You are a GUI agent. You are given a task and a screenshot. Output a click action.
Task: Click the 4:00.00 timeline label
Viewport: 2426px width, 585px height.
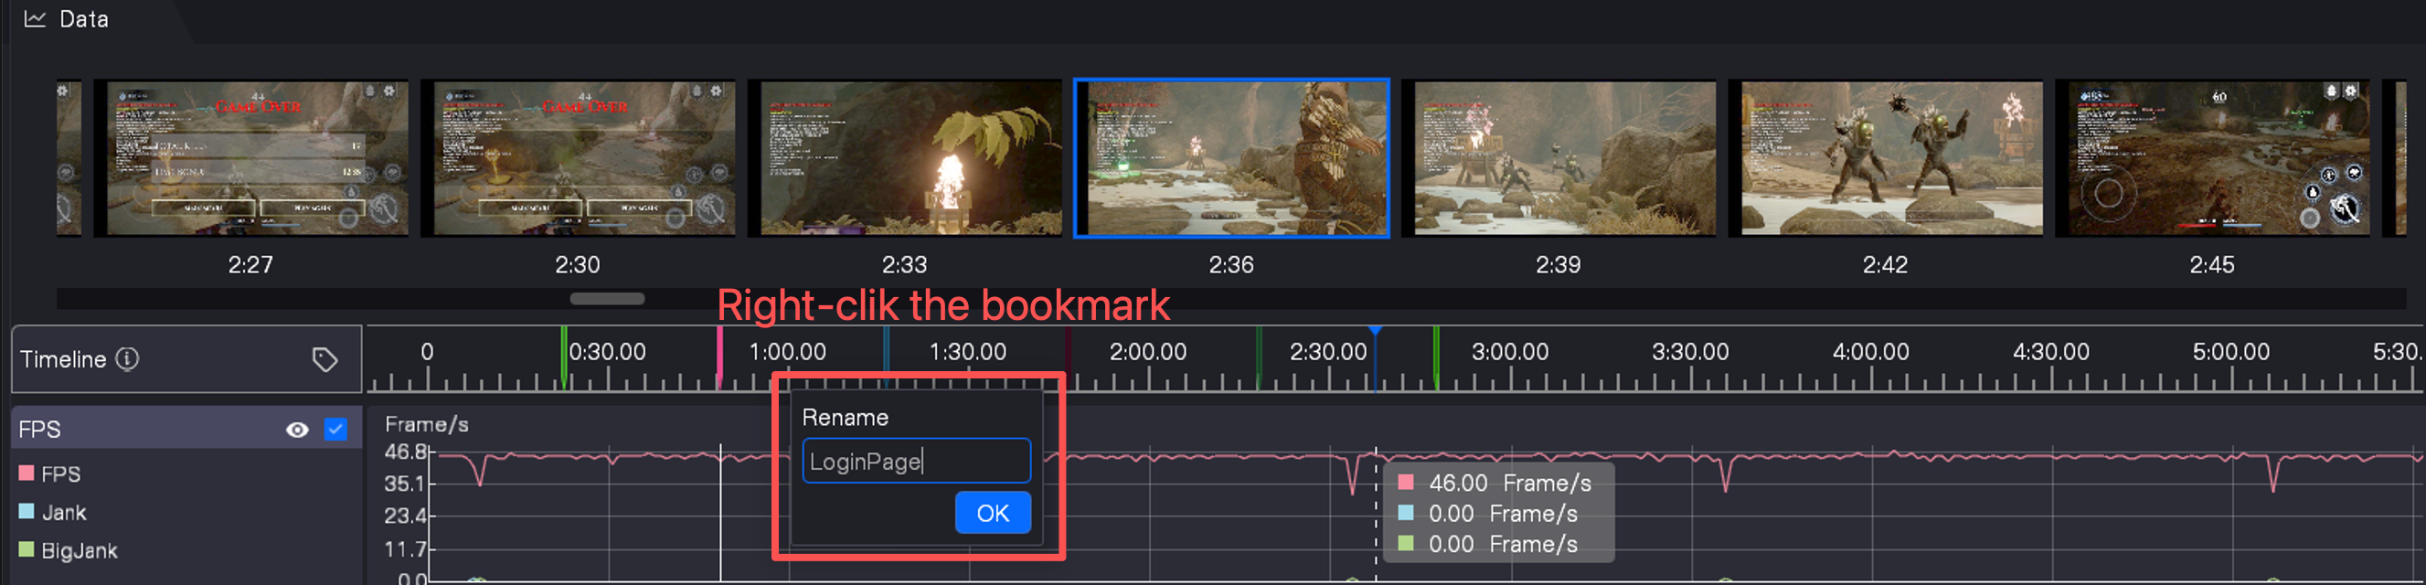(x=1870, y=352)
